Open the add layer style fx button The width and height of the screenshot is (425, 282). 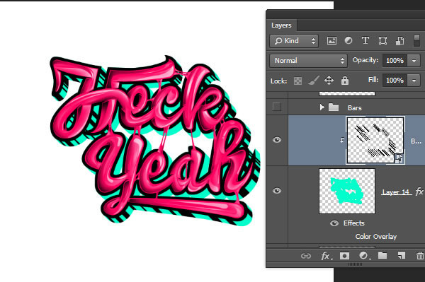pos(326,256)
